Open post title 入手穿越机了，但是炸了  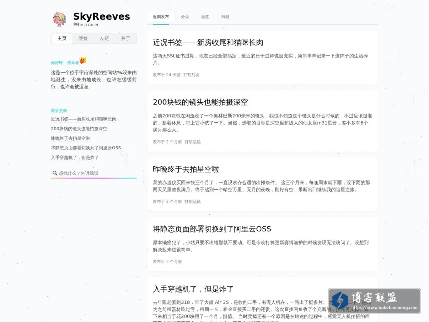click(193, 289)
